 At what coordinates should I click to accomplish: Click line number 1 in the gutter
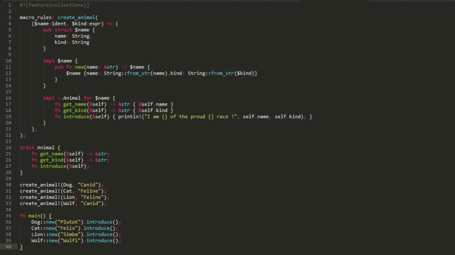click(x=10, y=5)
